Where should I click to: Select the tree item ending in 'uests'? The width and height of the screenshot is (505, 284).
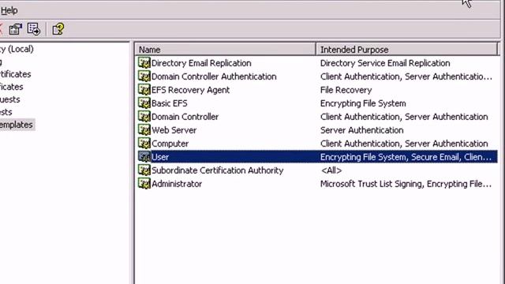(x=10, y=99)
